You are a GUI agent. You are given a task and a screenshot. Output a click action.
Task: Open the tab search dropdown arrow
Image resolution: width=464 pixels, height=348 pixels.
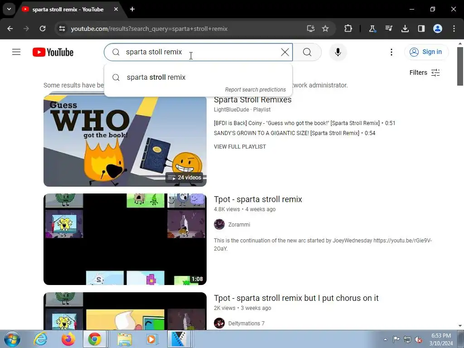coord(9,9)
